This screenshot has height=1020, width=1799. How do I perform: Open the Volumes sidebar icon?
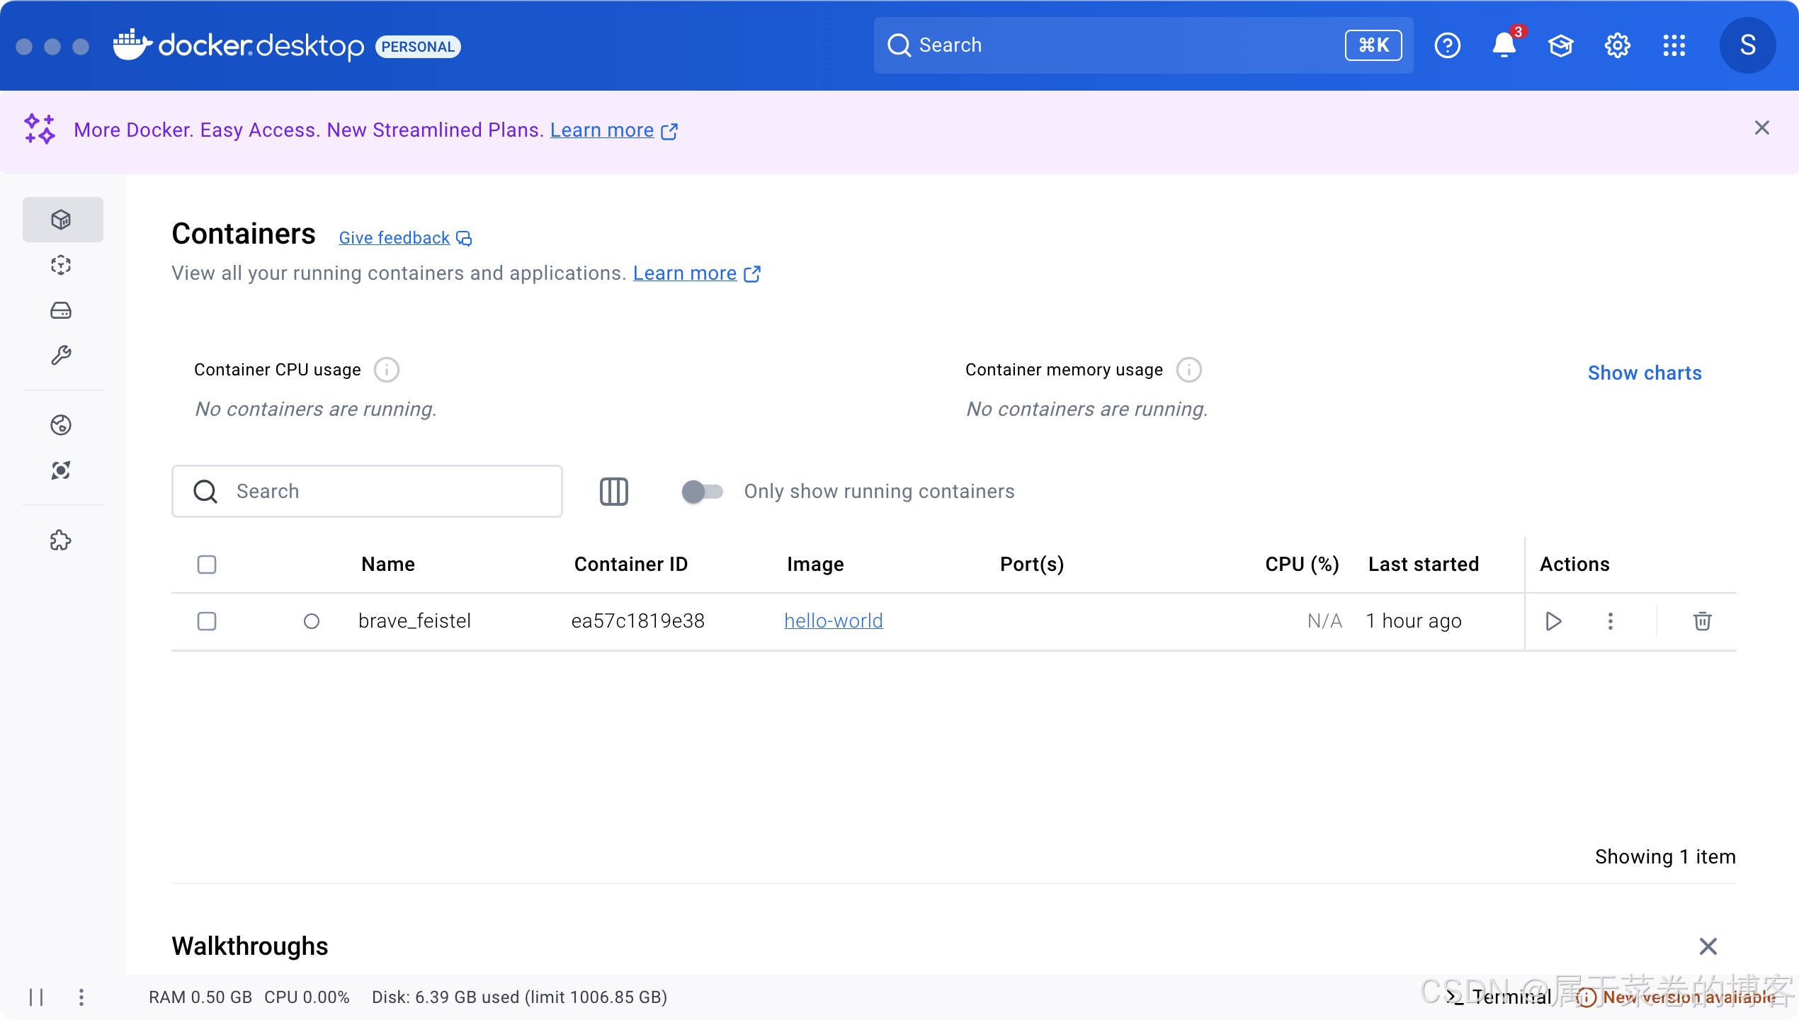[x=61, y=310]
